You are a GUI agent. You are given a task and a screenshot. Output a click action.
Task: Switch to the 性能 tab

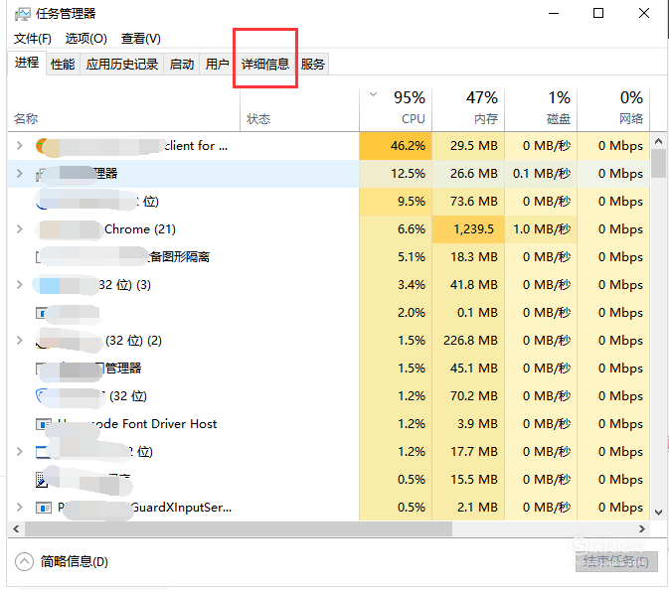[x=63, y=65]
